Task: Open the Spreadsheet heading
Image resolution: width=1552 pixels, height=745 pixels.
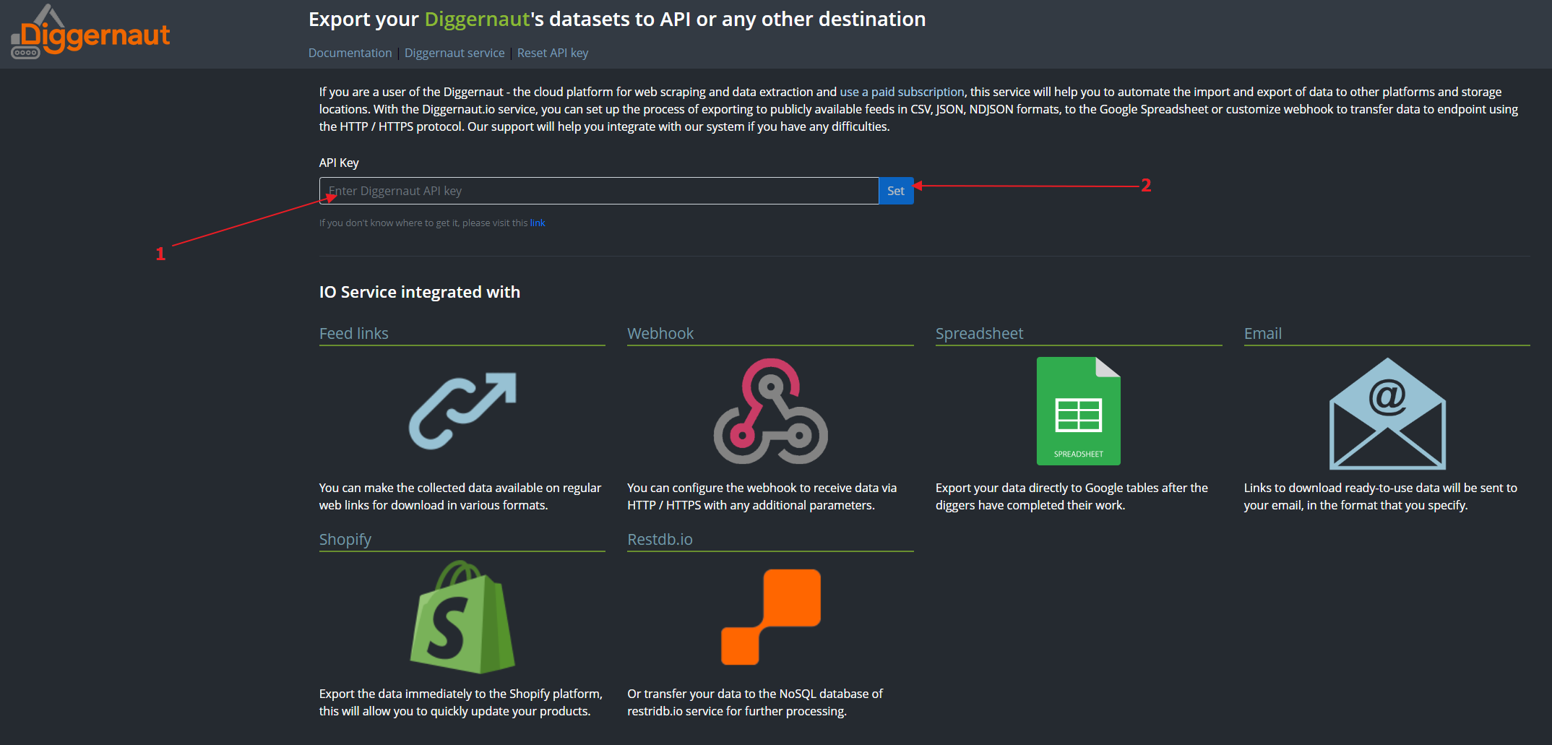Action: click(979, 333)
